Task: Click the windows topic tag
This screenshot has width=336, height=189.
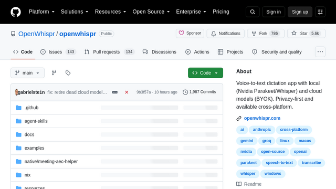Action: (x=272, y=174)
